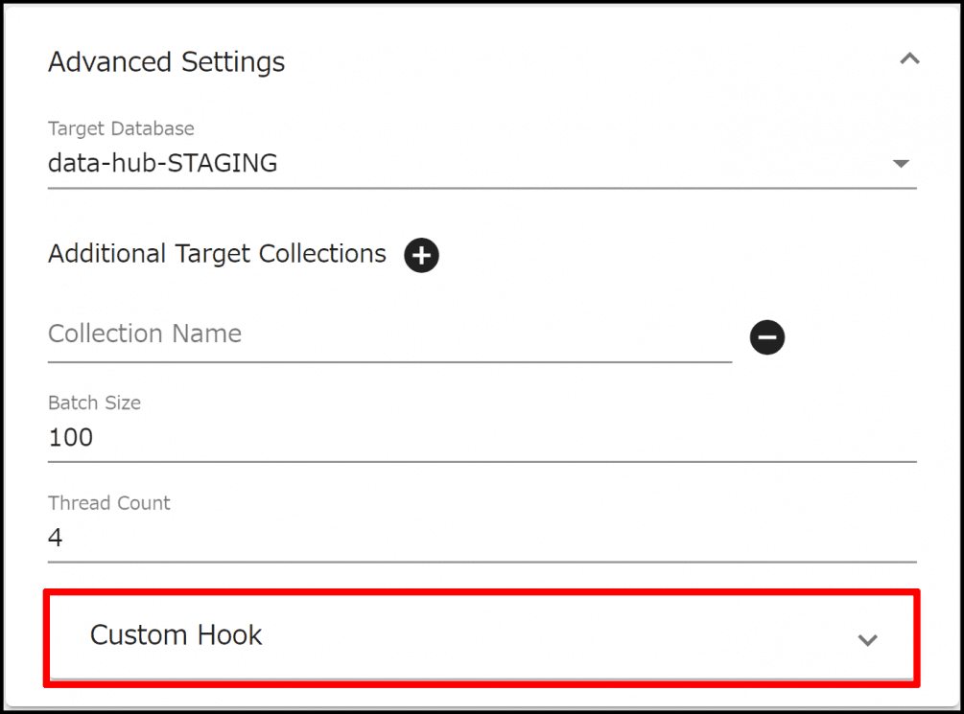Click the Additional Target Collections heading
Image resolution: width=964 pixels, height=714 pixels.
217,254
